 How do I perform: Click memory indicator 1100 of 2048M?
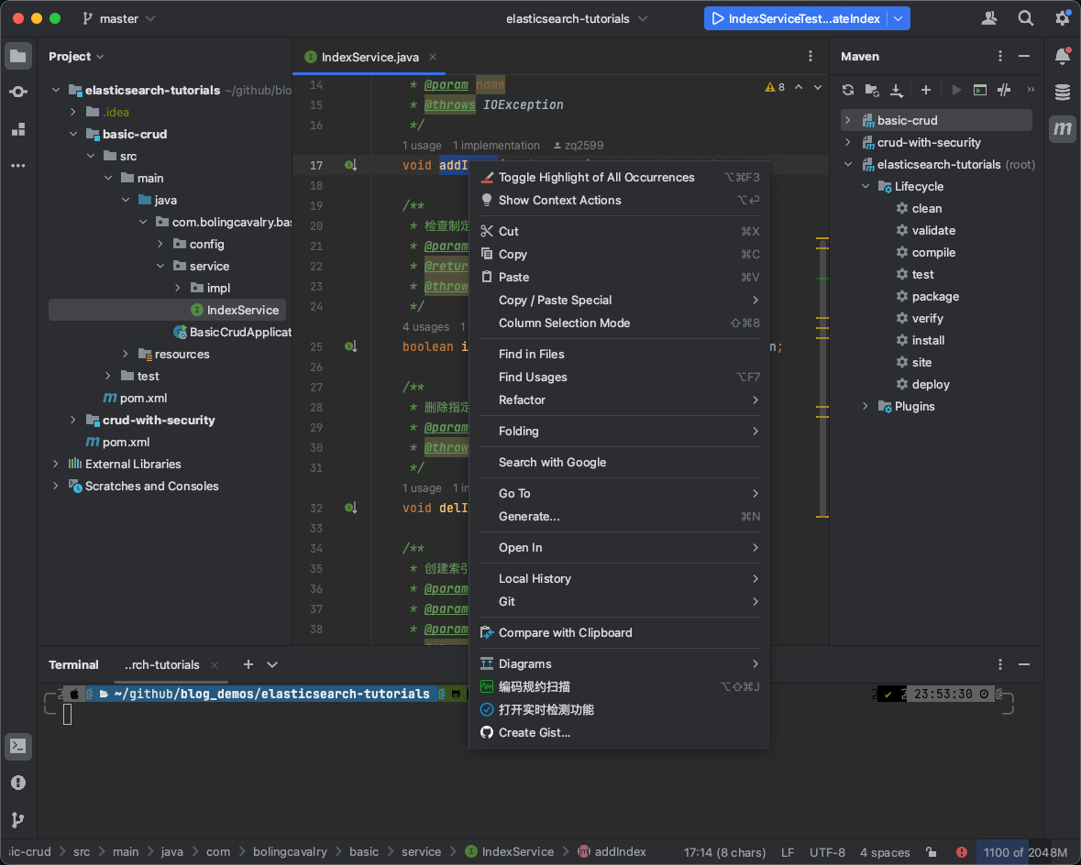pyautogui.click(x=1025, y=852)
